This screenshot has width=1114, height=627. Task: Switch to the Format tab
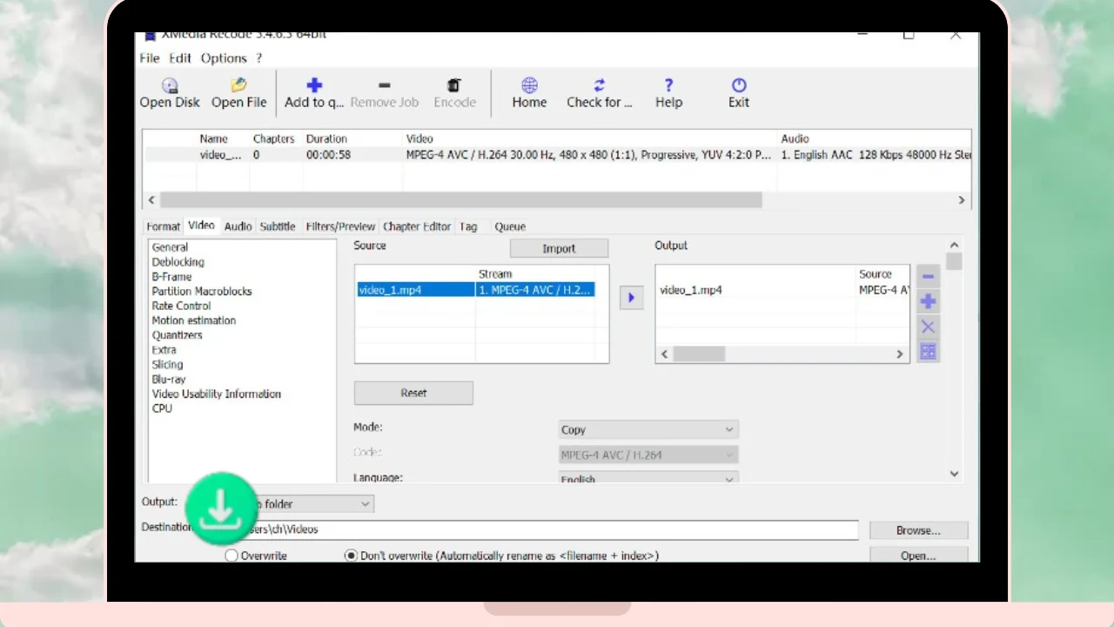pos(164,226)
